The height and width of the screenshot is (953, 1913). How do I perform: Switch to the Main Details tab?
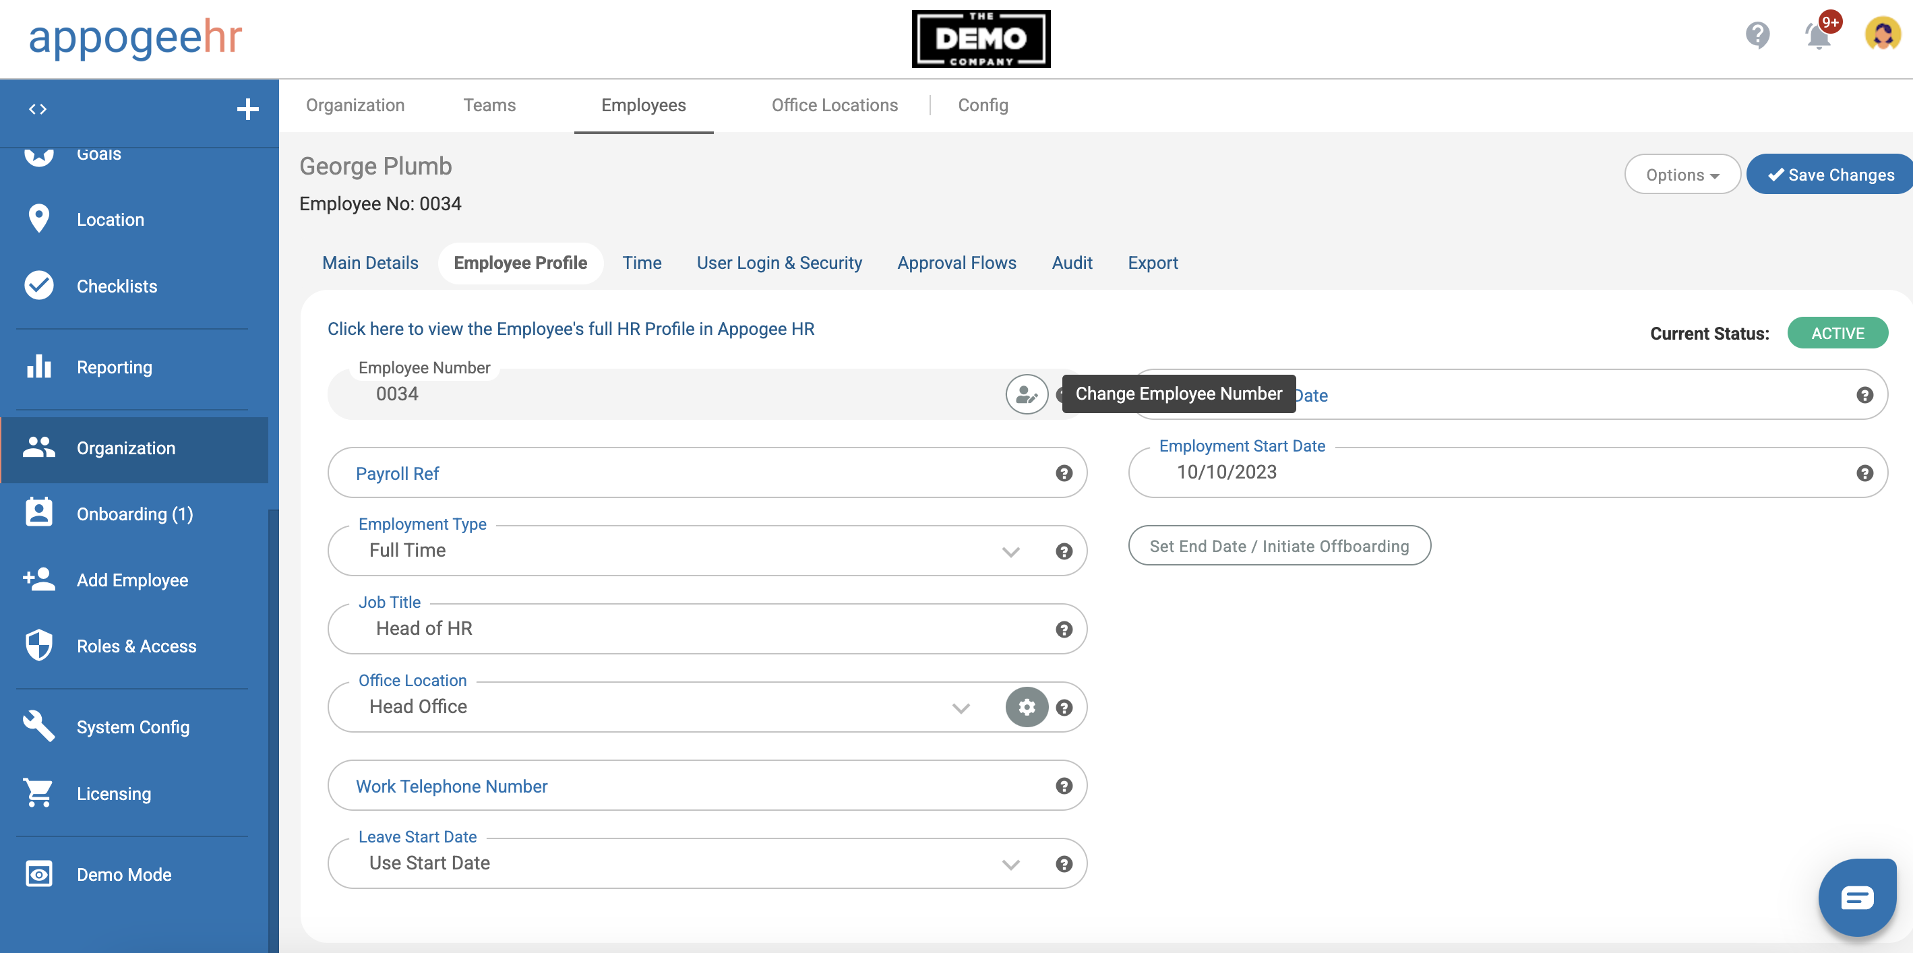tap(370, 263)
